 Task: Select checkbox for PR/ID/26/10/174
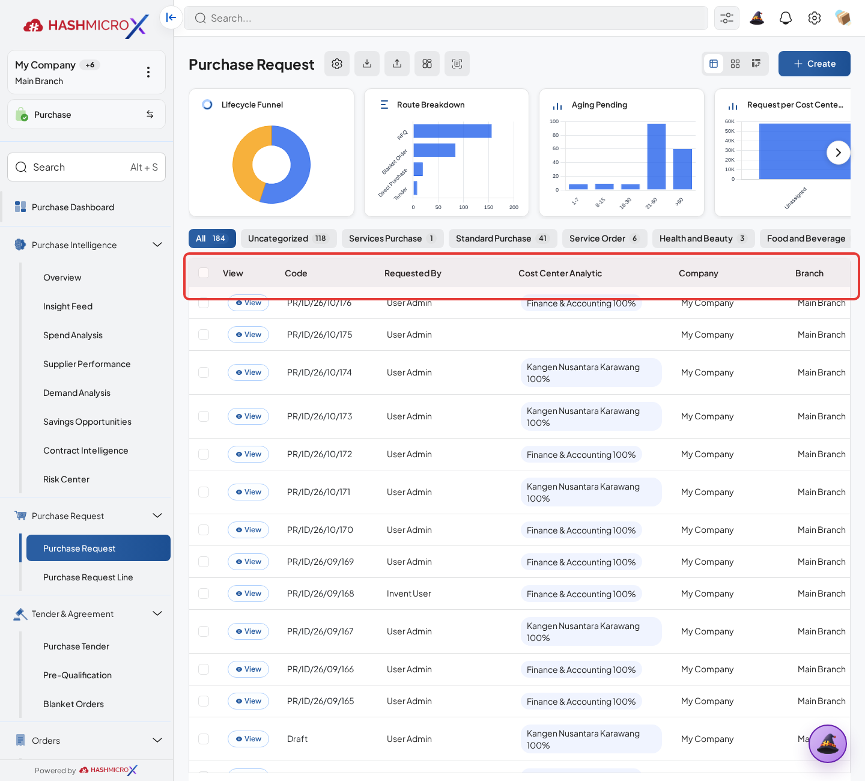[x=204, y=372]
